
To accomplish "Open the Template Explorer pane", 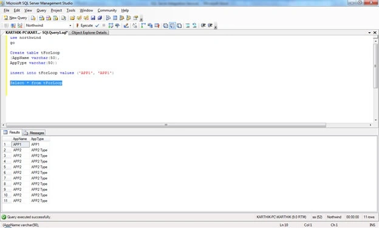I will tap(129, 18).
